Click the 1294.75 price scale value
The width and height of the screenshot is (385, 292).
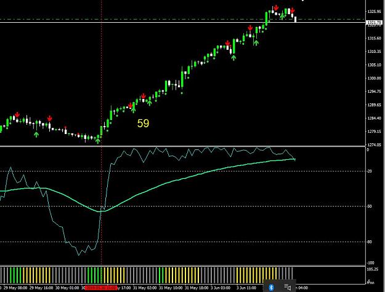click(x=375, y=92)
